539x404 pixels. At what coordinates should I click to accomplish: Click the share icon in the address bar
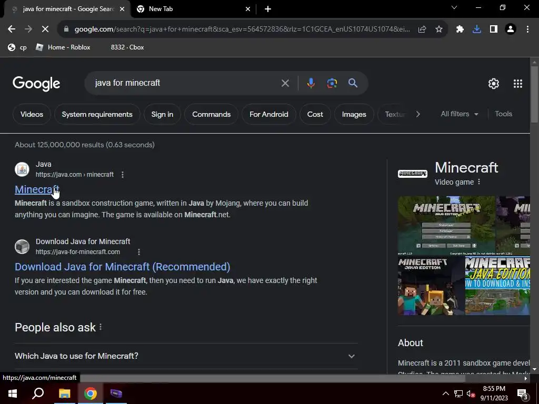click(x=422, y=29)
